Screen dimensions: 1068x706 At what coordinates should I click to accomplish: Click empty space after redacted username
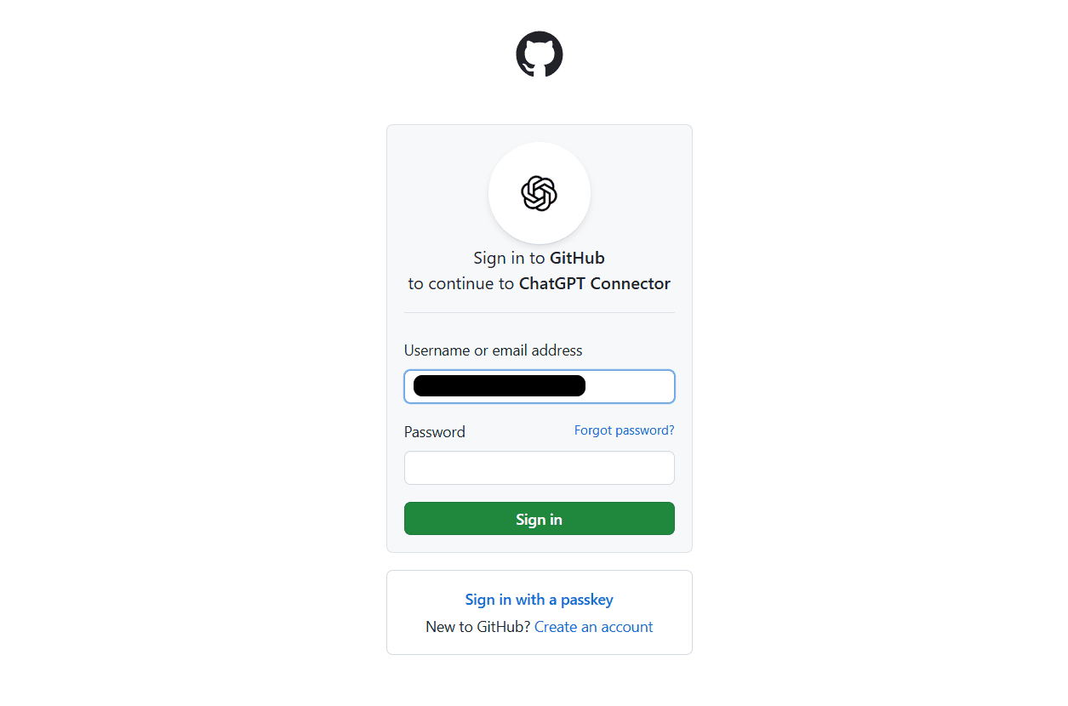(630, 386)
